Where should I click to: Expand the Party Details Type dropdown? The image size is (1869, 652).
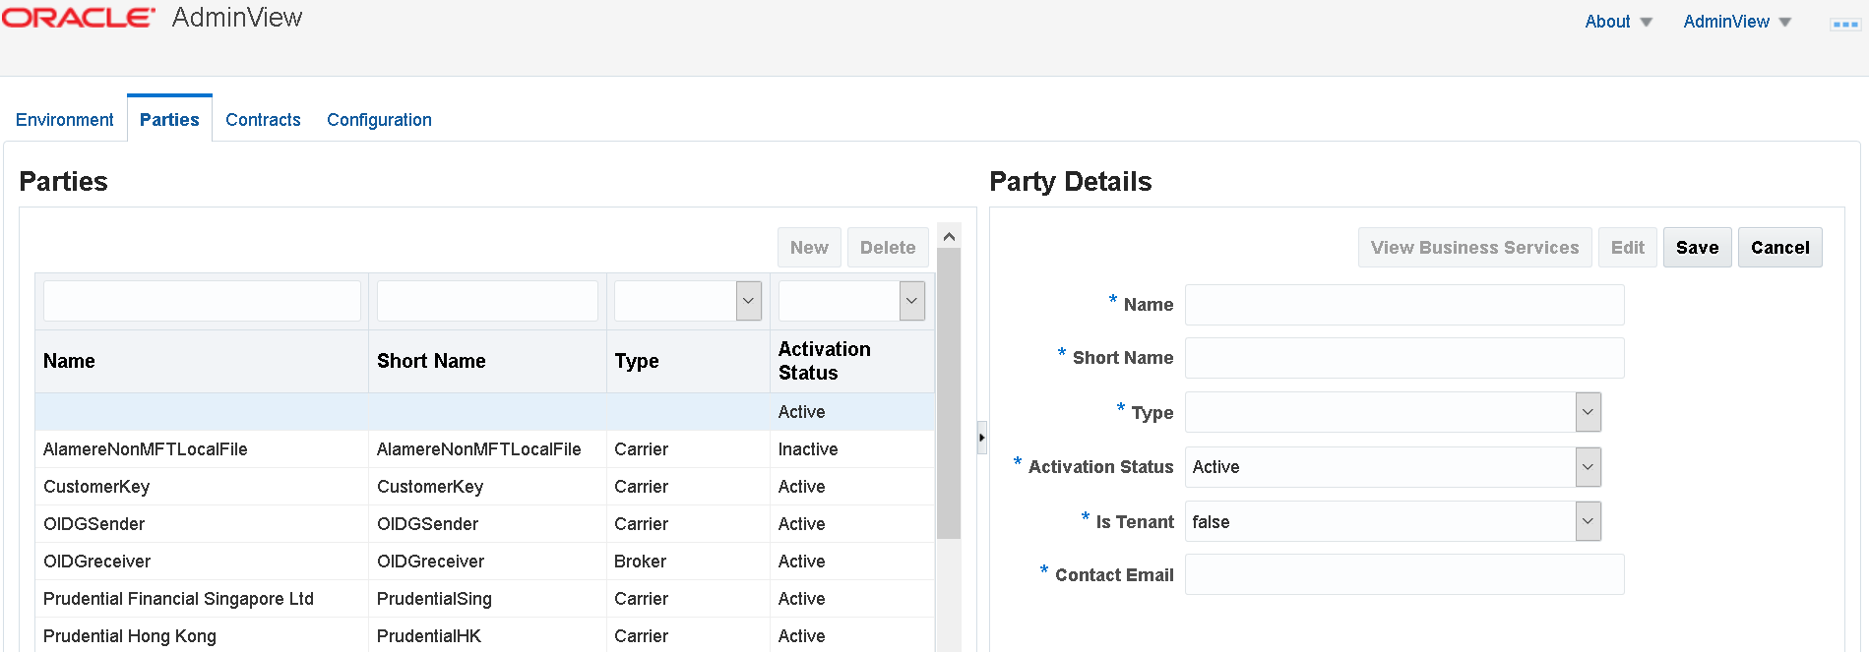[1588, 412]
